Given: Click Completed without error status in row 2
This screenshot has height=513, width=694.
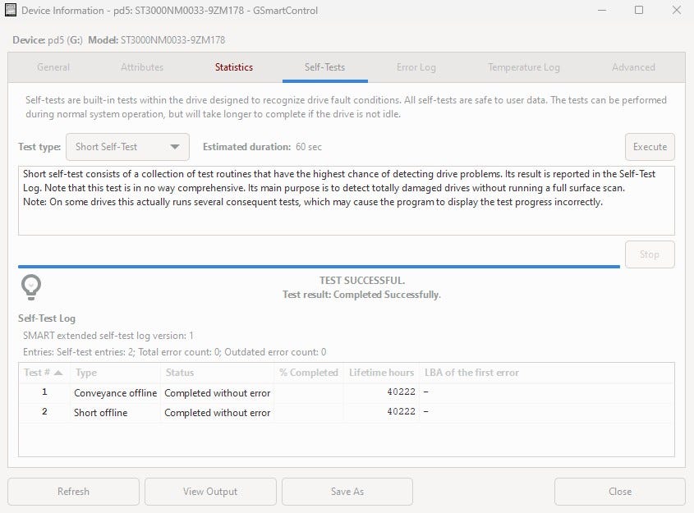Looking at the screenshot, I should pyautogui.click(x=217, y=412).
